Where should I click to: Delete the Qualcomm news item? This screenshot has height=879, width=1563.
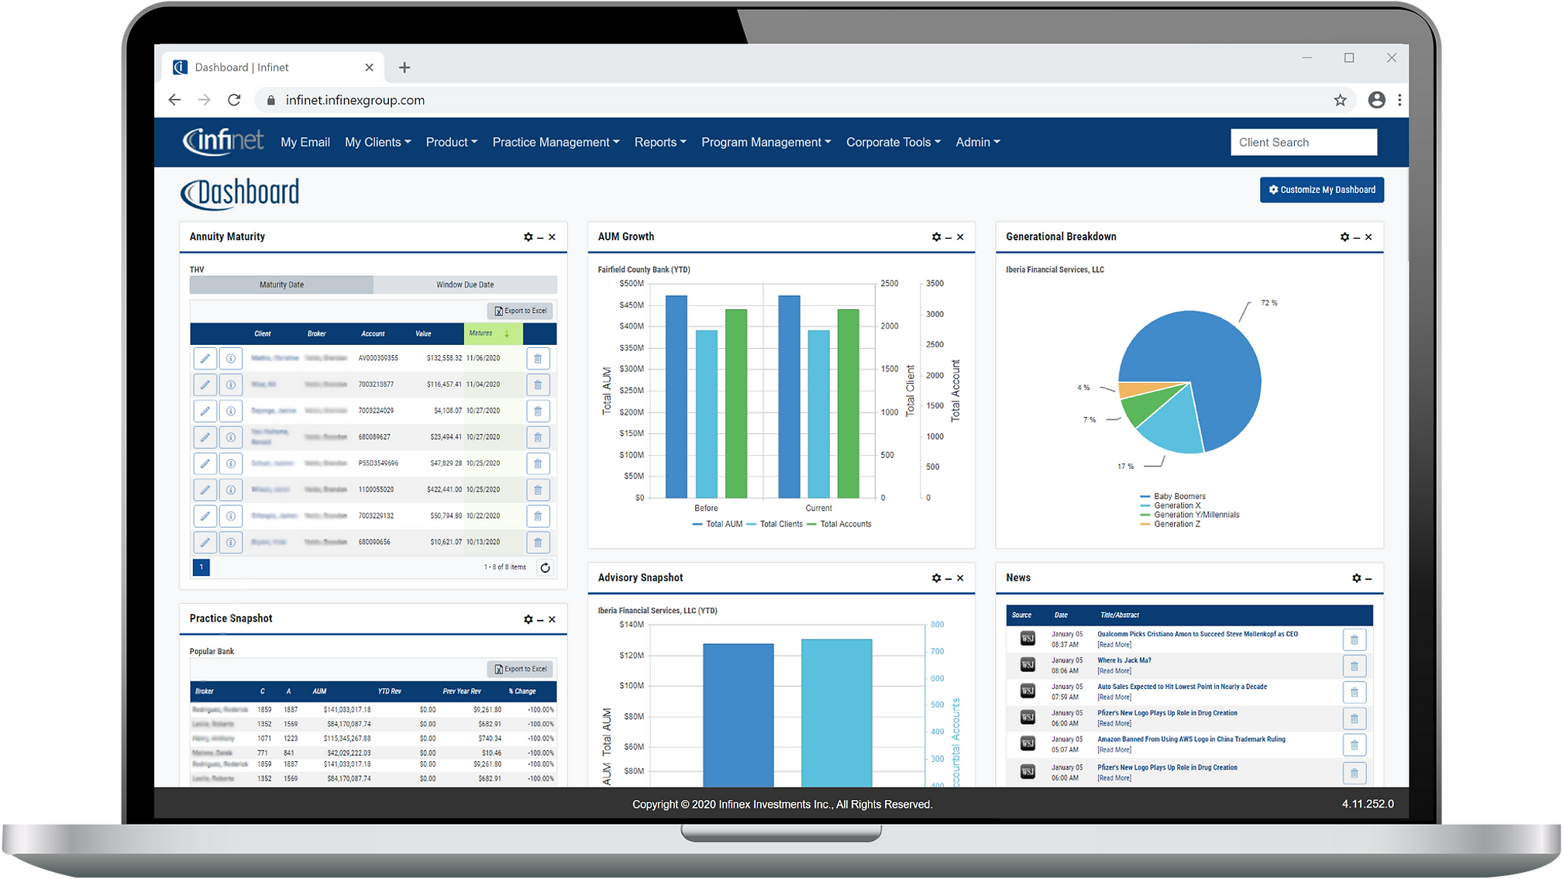(x=1354, y=639)
